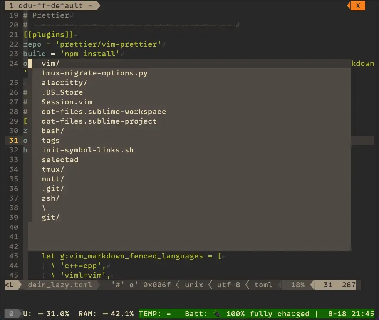Select tmux-migrate-options.py in the file list
The width and height of the screenshot is (379, 320).
(94, 73)
